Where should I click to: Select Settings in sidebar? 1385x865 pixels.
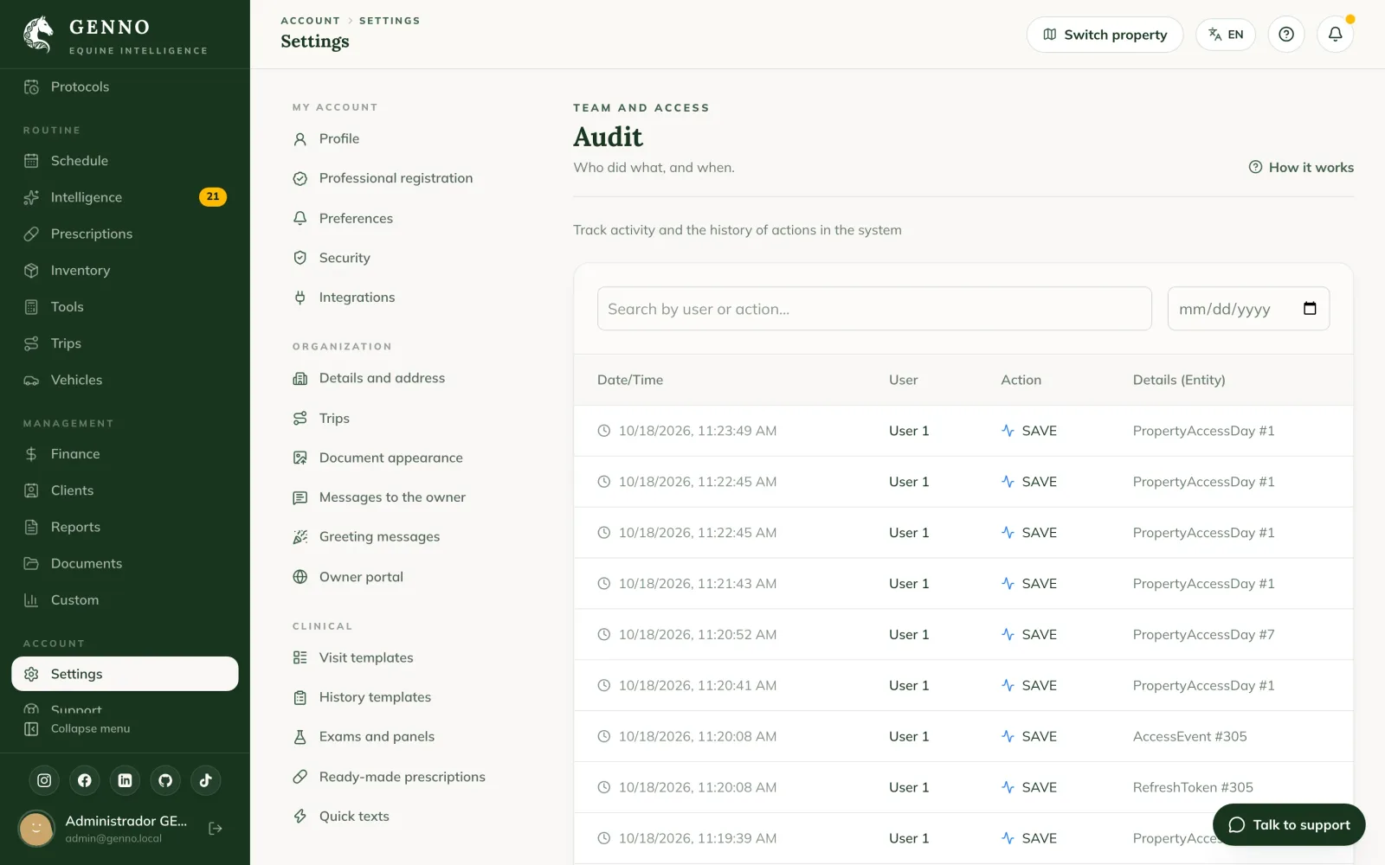[x=125, y=674]
